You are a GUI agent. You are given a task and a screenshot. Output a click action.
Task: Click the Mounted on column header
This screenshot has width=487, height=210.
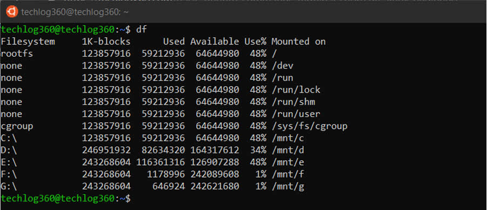[x=298, y=42]
